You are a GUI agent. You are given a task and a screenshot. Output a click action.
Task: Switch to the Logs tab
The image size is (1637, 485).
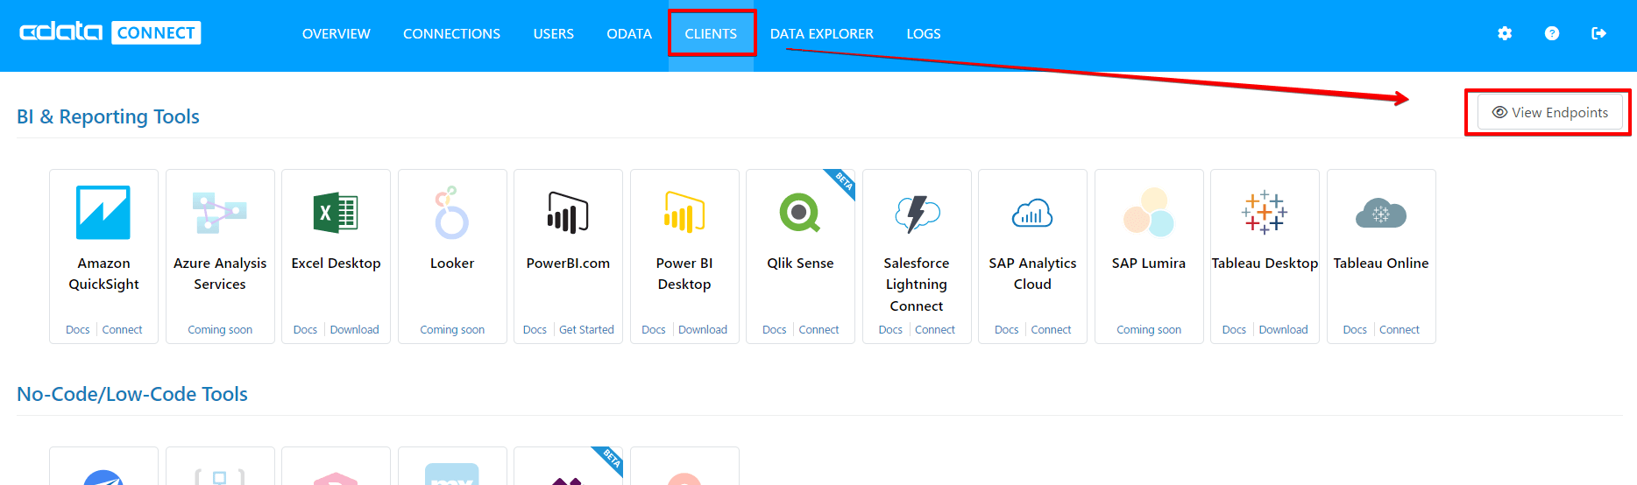coord(924,33)
